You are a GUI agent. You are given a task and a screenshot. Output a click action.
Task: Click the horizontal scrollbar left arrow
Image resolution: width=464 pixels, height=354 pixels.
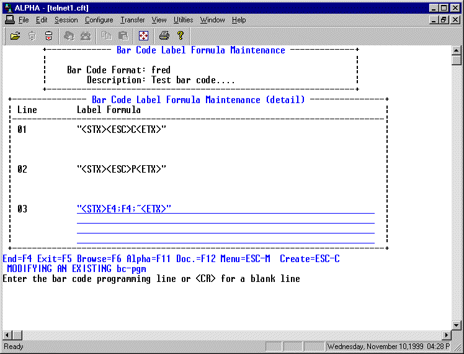pos(7,335)
